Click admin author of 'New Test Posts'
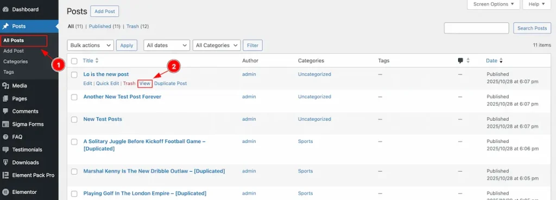556x200 pixels. coord(249,119)
